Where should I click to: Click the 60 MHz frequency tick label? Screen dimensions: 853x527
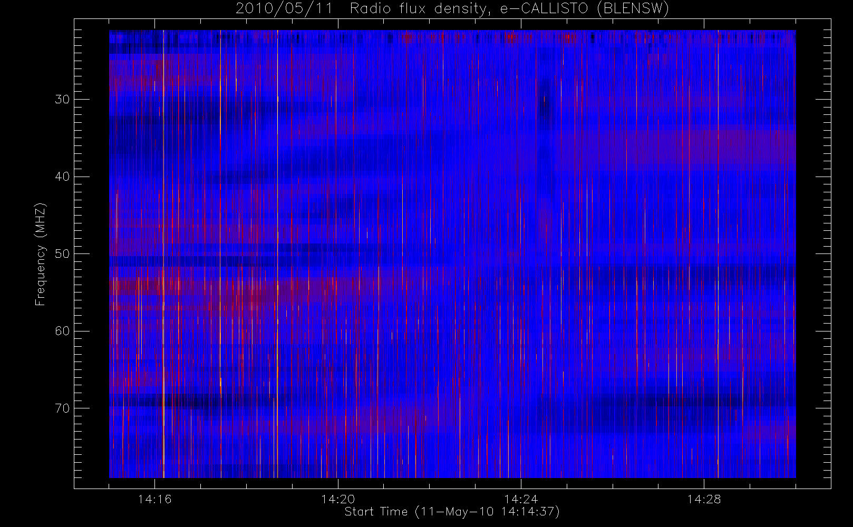click(62, 331)
